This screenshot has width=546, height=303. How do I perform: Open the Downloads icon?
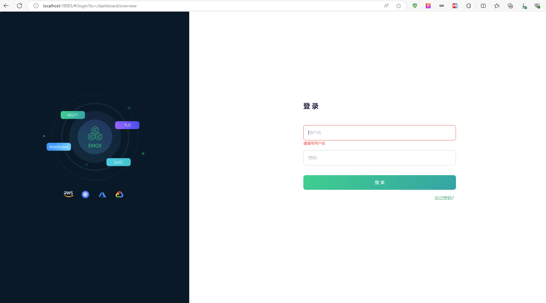coord(524,6)
